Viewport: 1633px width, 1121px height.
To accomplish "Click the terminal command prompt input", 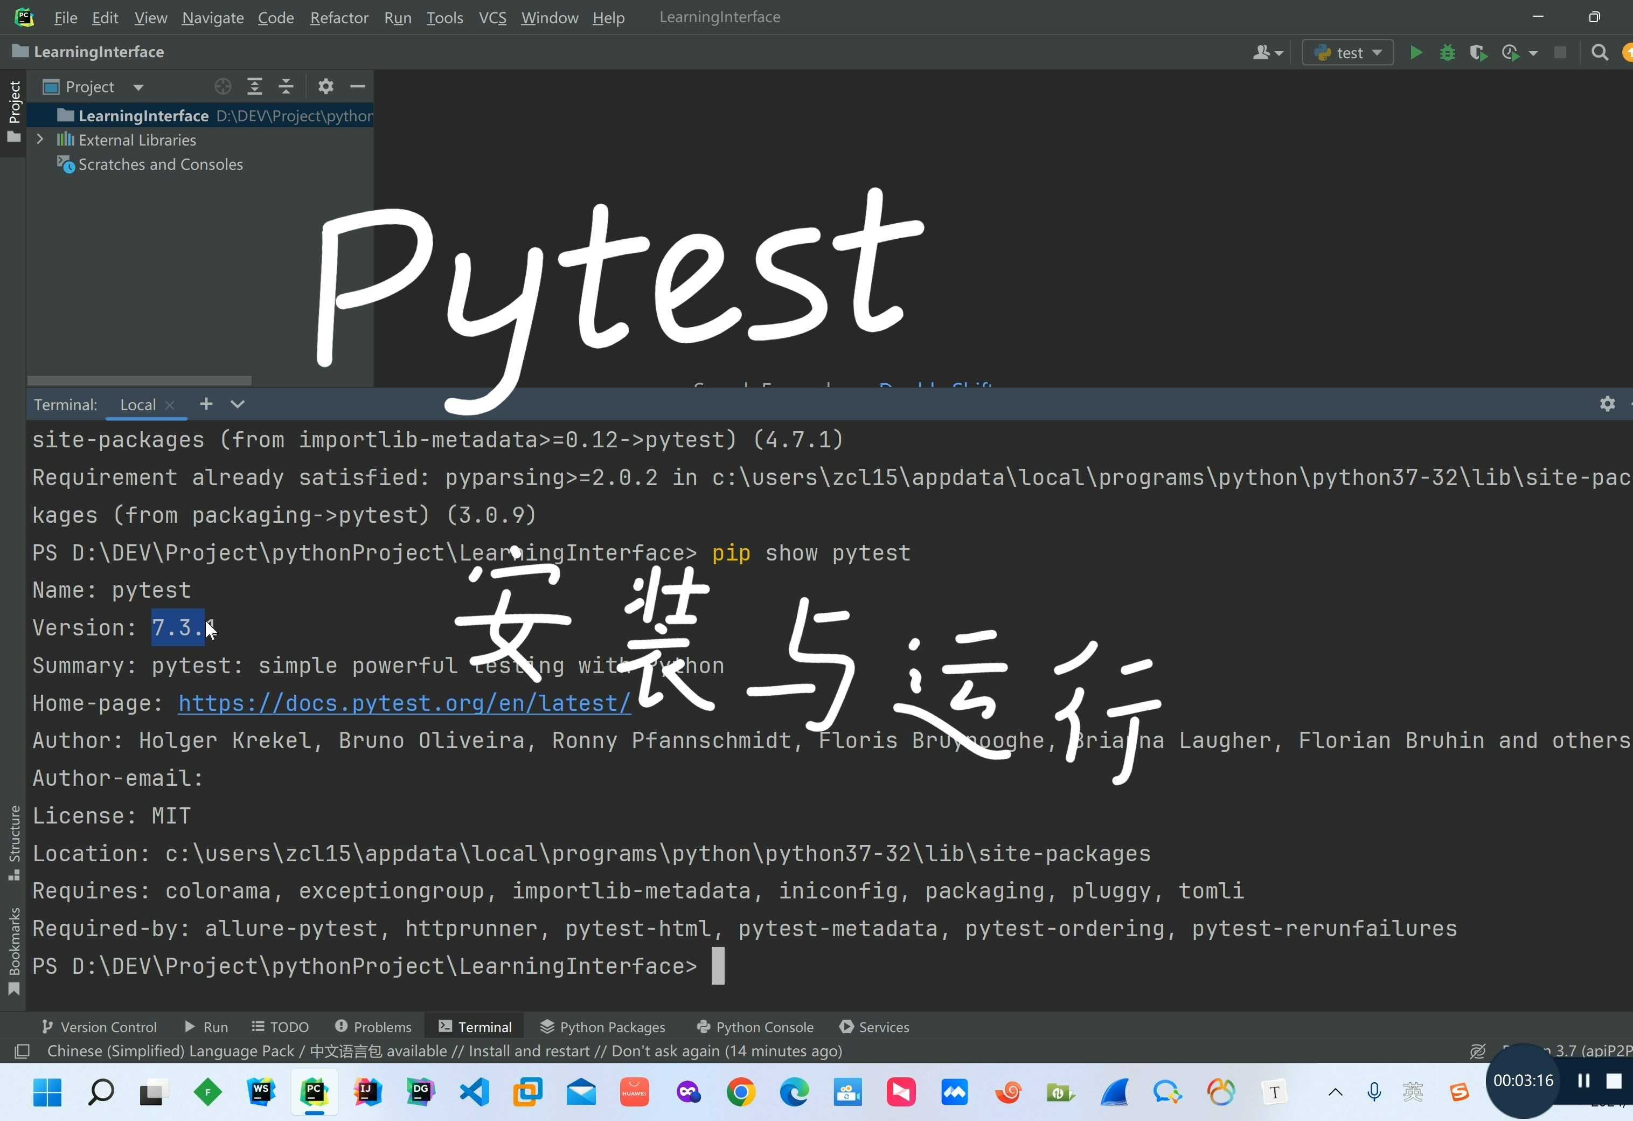I will tap(718, 966).
